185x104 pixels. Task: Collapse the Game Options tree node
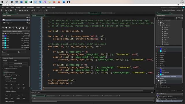[159, 25]
